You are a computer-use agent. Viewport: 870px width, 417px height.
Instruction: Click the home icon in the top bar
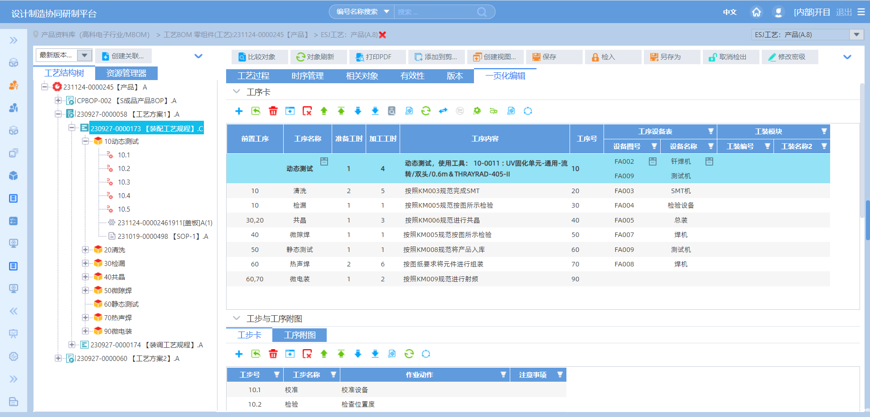pyautogui.click(x=756, y=12)
